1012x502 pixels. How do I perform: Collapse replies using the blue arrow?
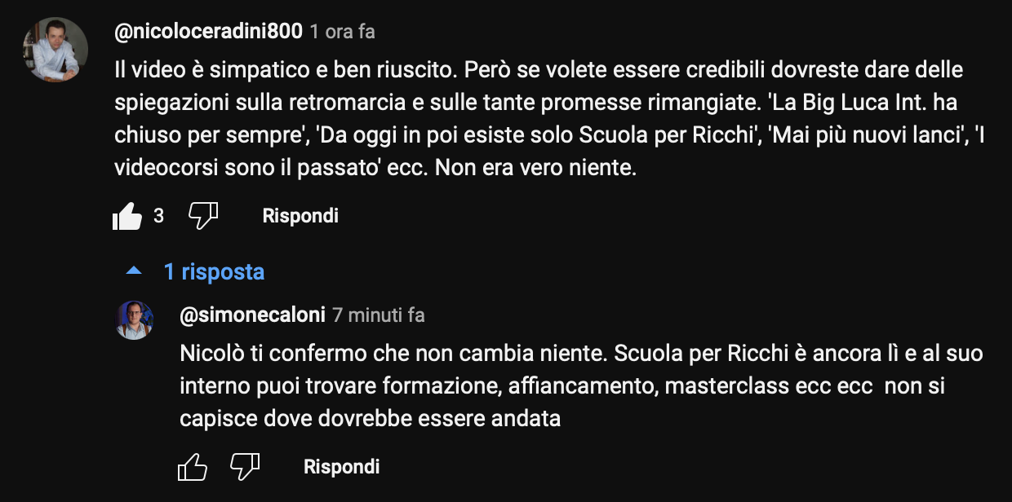pos(134,271)
